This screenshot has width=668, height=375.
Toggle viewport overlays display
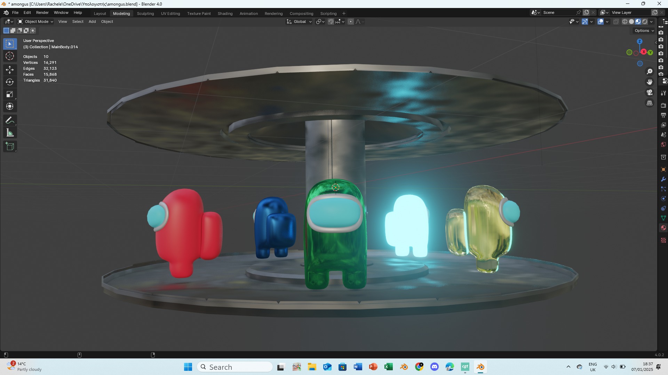click(601, 22)
